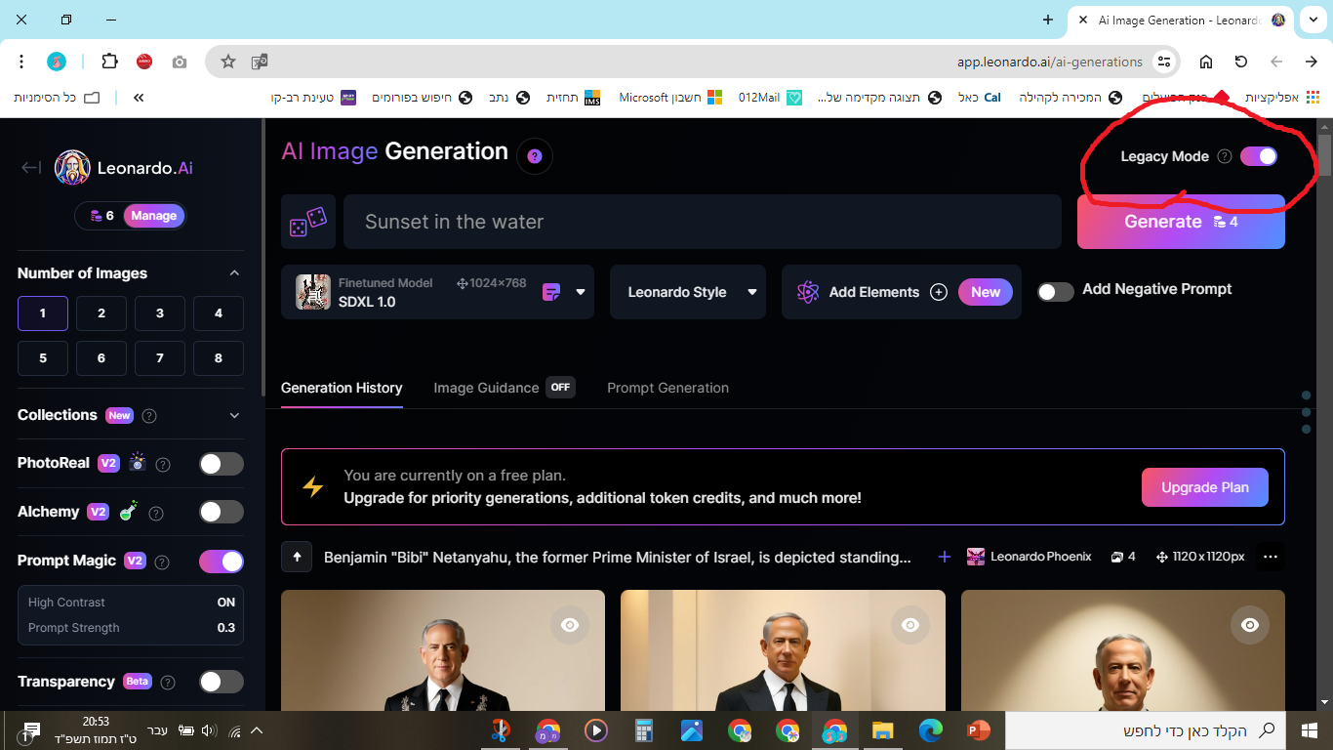Click the plus icon after the Netanyahu prompt
Image resolution: width=1333 pixels, height=750 pixels.
[x=944, y=557]
